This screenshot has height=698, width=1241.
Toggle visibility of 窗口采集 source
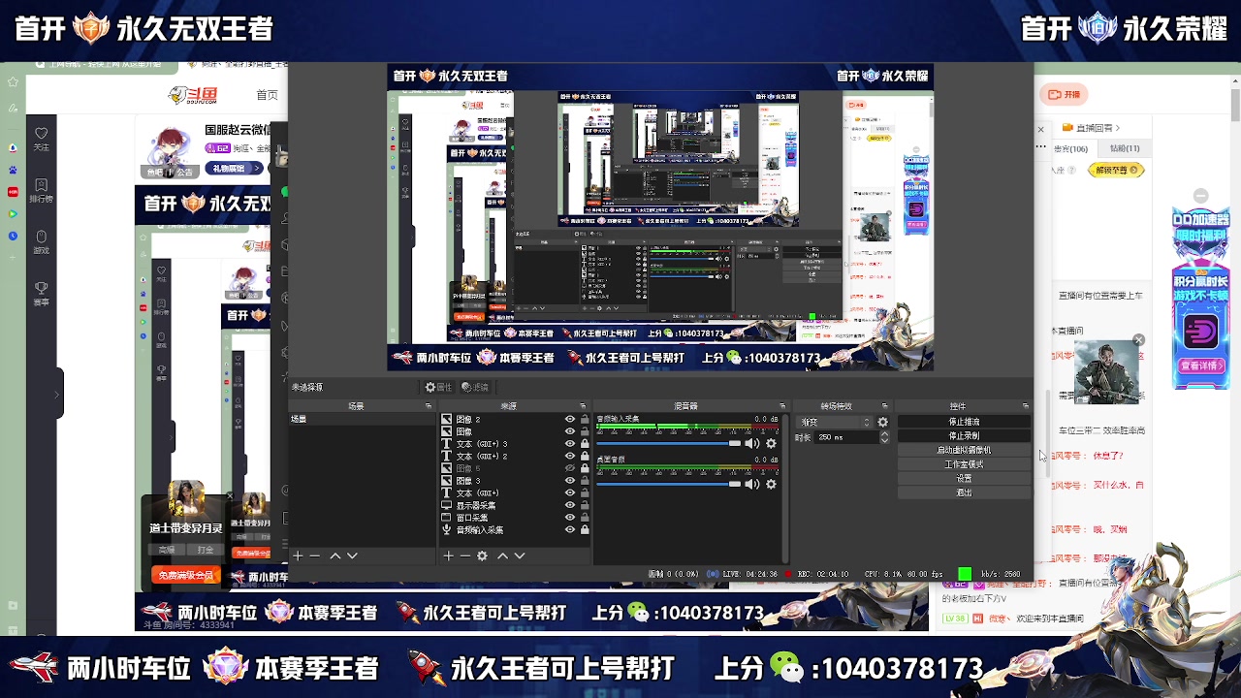coord(570,518)
